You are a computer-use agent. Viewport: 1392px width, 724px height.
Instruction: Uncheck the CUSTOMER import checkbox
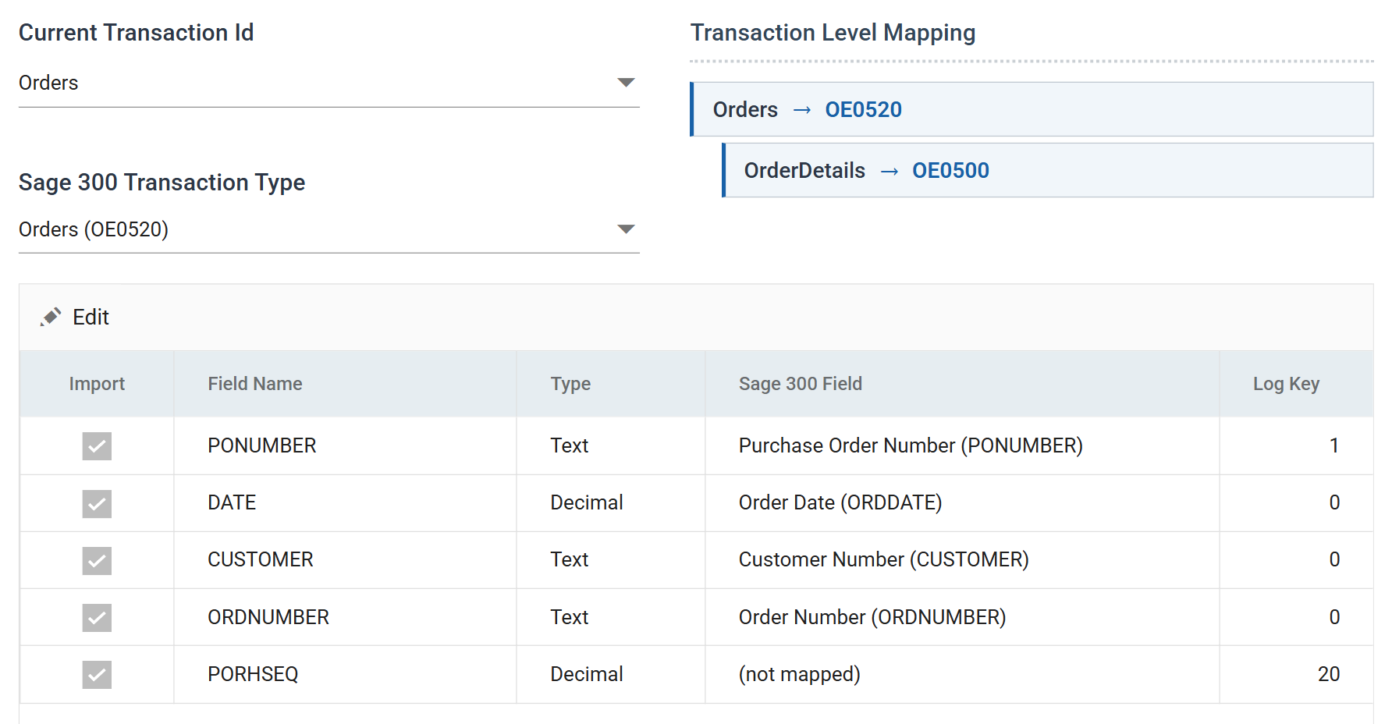click(97, 560)
